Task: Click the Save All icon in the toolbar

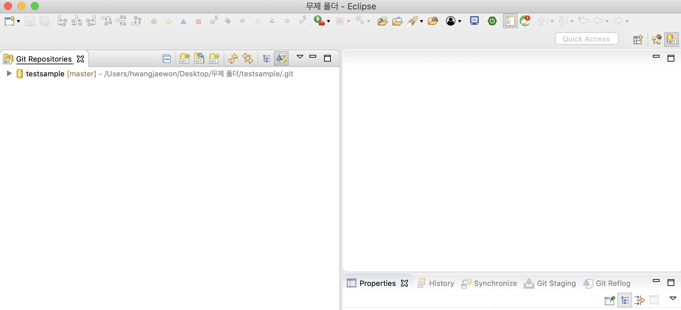Action: 44,21
